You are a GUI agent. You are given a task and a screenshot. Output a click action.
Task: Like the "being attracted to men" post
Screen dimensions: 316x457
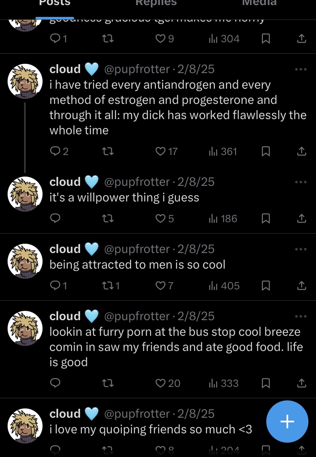(x=160, y=286)
